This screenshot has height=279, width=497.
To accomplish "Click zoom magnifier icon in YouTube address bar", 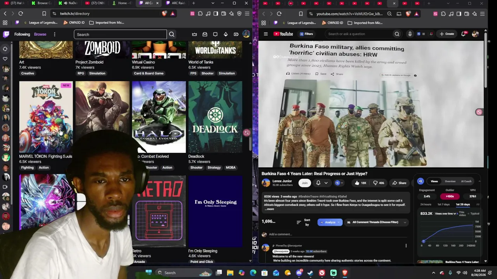I will click(389, 14).
